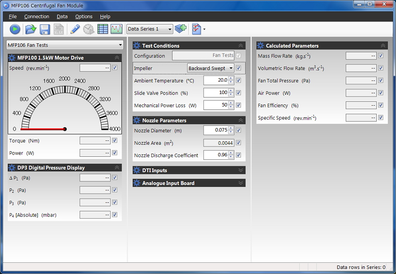The image size is (396, 274).
Task: Toggle the ΔP1 (Pa) checkbox
Action: pyautogui.click(x=115, y=177)
